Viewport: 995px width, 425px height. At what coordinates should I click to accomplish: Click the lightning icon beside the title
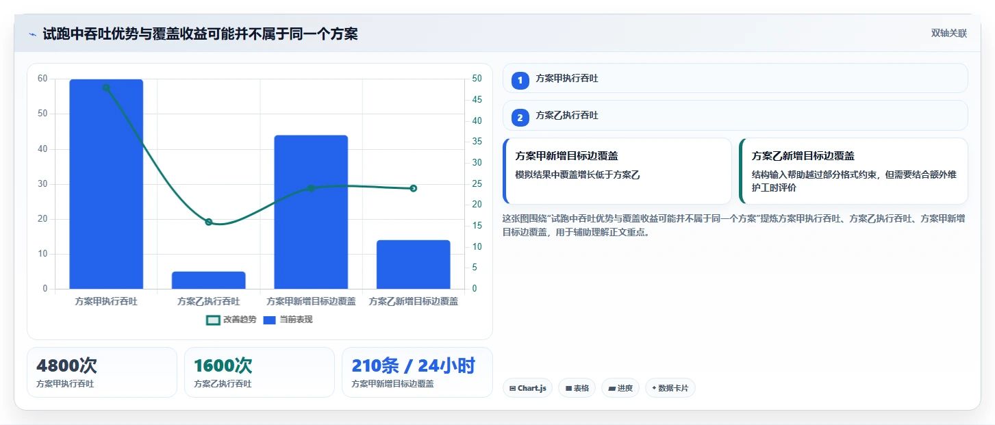32,34
